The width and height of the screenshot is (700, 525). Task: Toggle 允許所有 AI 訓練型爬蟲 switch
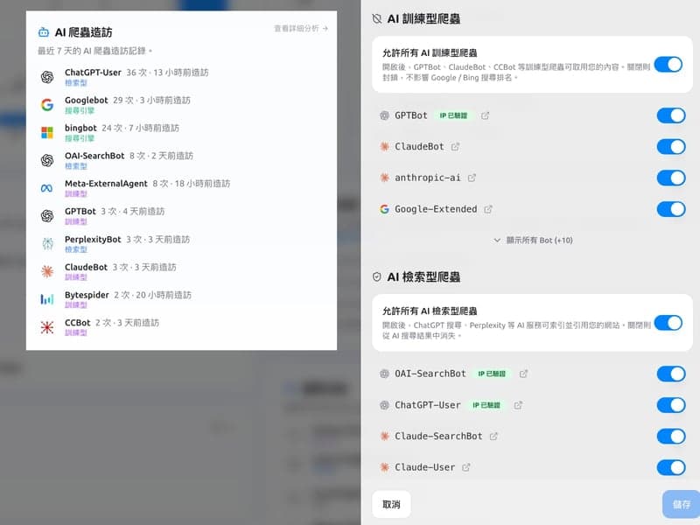click(x=668, y=65)
